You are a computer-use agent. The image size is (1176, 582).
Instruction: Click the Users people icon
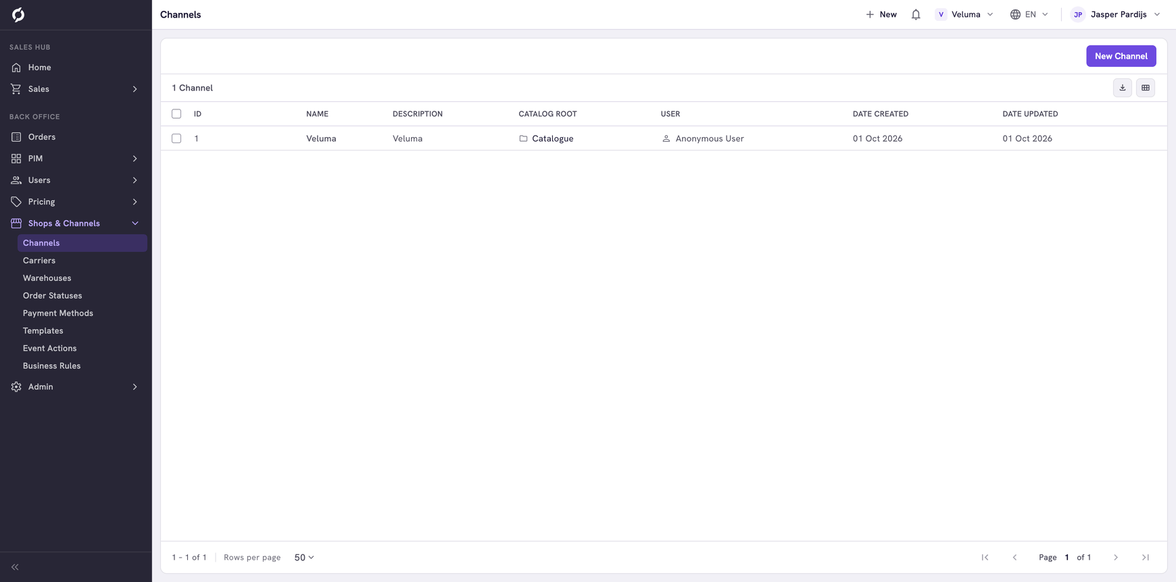[x=16, y=180]
